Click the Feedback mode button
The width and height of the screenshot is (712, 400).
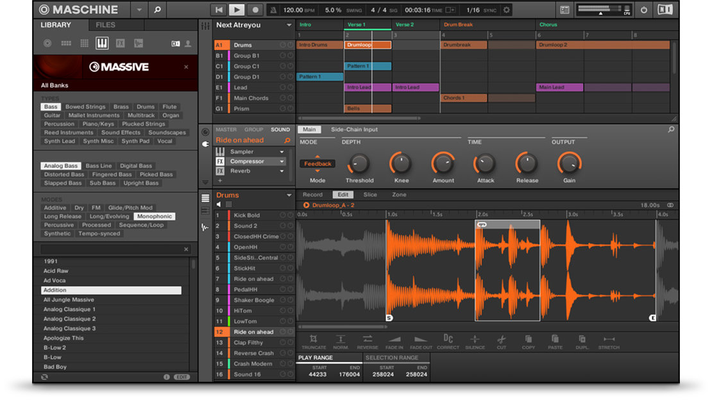coord(318,164)
